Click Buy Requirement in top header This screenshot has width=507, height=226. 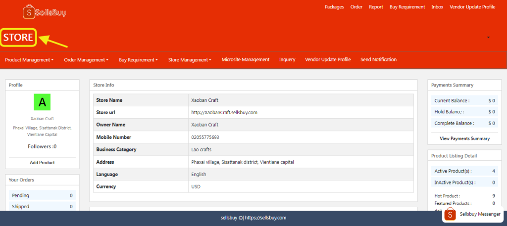point(407,7)
